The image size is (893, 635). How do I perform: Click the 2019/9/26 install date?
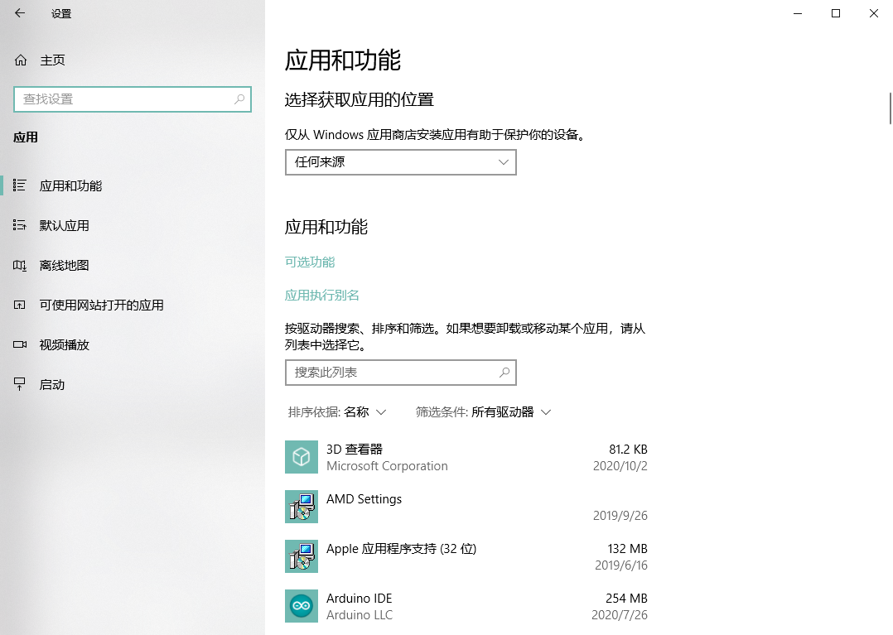point(620,516)
